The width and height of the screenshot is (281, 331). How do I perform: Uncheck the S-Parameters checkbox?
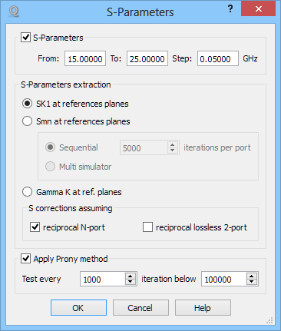(25, 38)
